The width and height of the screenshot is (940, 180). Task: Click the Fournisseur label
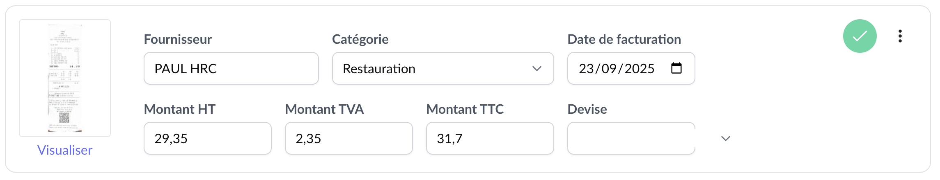(178, 39)
